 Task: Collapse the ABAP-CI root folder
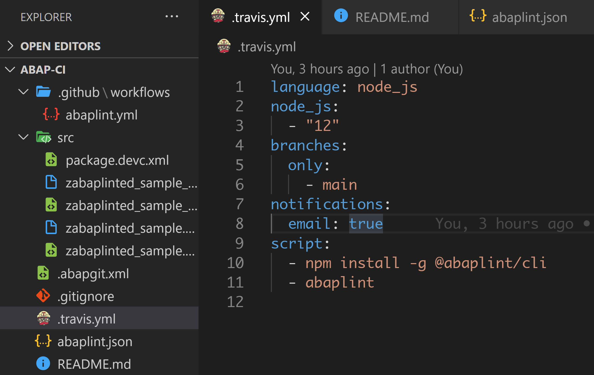pyautogui.click(x=10, y=69)
